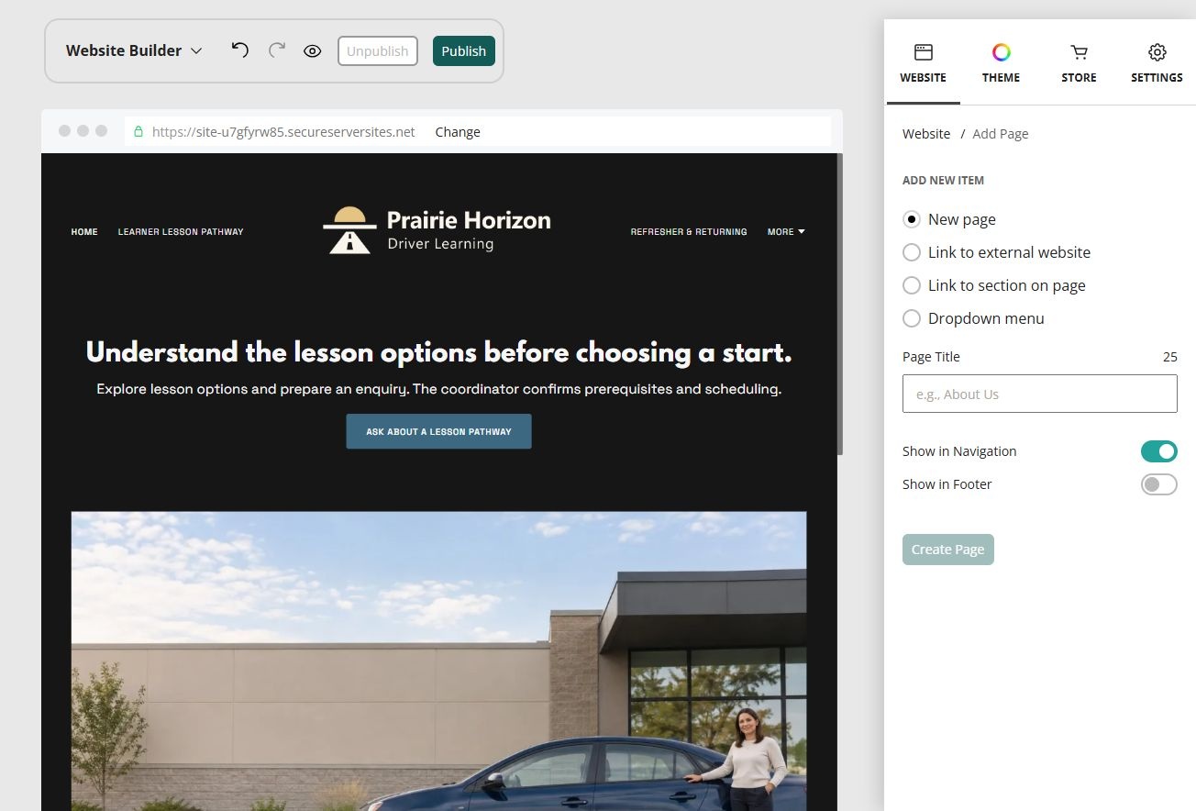Image resolution: width=1196 pixels, height=811 pixels.
Task: Expand the MORE navigation dropdown
Action: 786,232
